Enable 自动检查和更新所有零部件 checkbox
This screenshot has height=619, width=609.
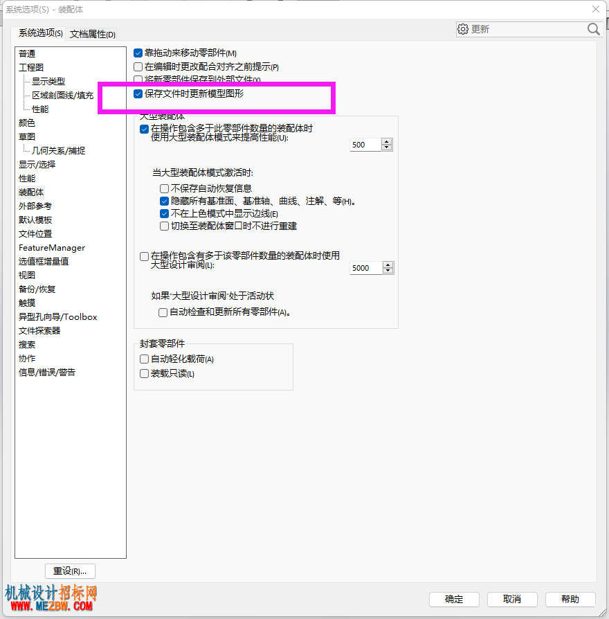click(163, 312)
